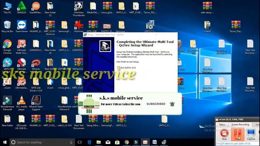Open Microsoft Store from the taskbar
The width and height of the screenshot is (260, 146).
point(117,142)
